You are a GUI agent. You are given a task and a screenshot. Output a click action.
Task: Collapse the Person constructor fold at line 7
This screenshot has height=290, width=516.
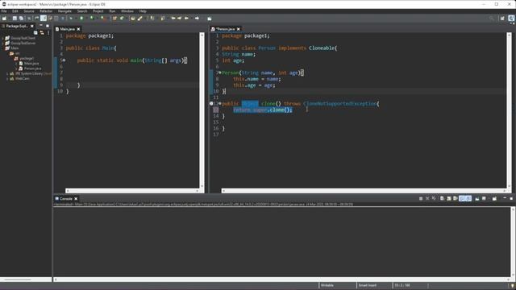(220, 72)
